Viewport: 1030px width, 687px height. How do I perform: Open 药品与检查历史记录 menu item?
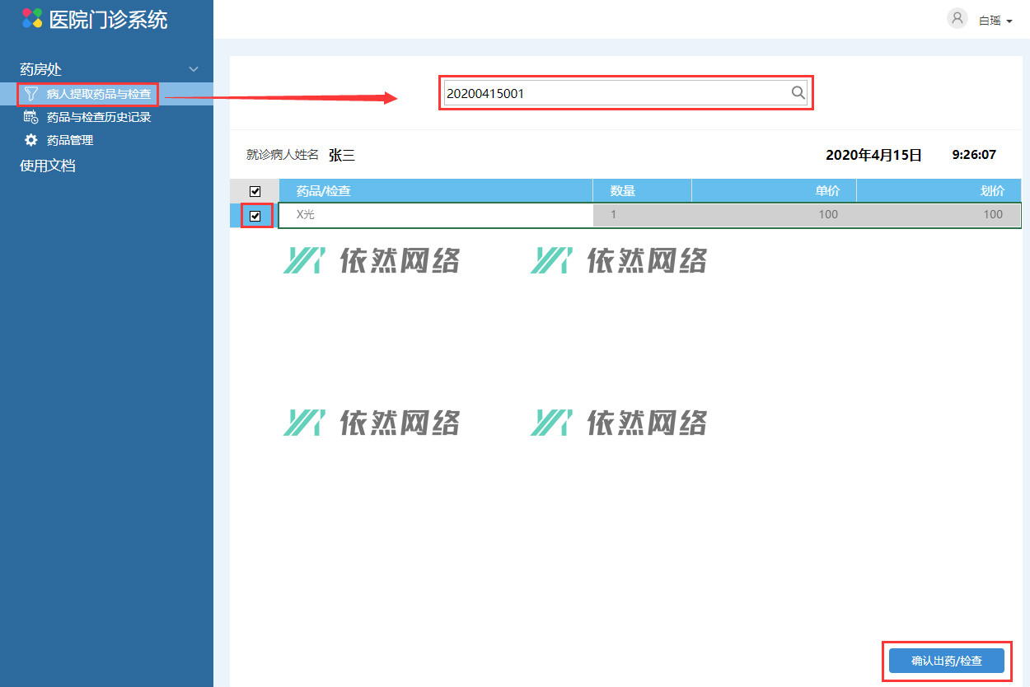click(99, 117)
